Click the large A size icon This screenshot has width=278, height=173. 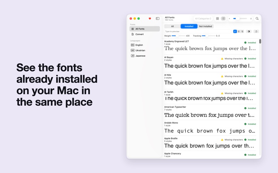point(251,19)
